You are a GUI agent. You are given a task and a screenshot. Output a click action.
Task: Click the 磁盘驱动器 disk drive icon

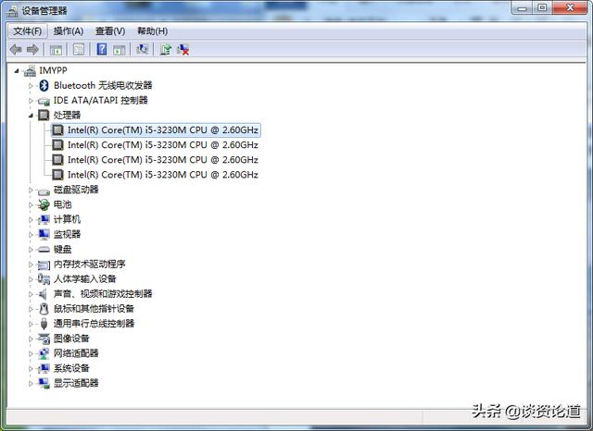click(x=44, y=191)
